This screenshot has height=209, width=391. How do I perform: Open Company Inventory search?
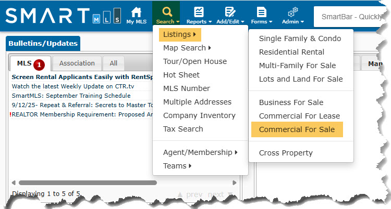coord(199,115)
